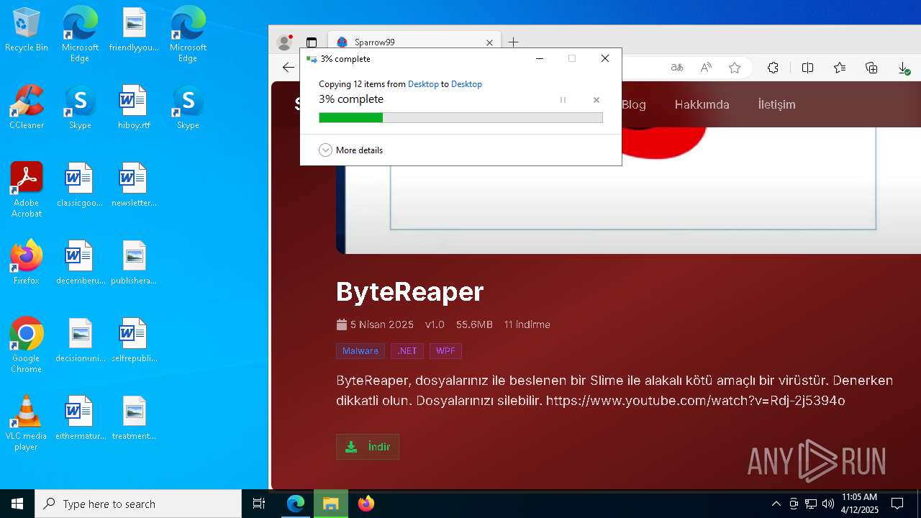Click the .NET tag
This screenshot has width=921, height=518.
(407, 351)
